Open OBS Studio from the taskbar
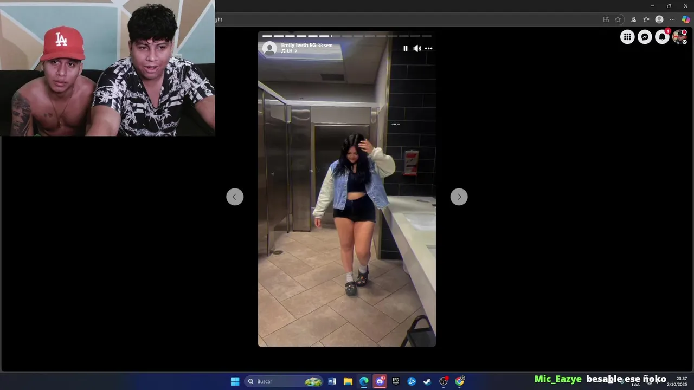The height and width of the screenshot is (390, 694). pos(444,381)
